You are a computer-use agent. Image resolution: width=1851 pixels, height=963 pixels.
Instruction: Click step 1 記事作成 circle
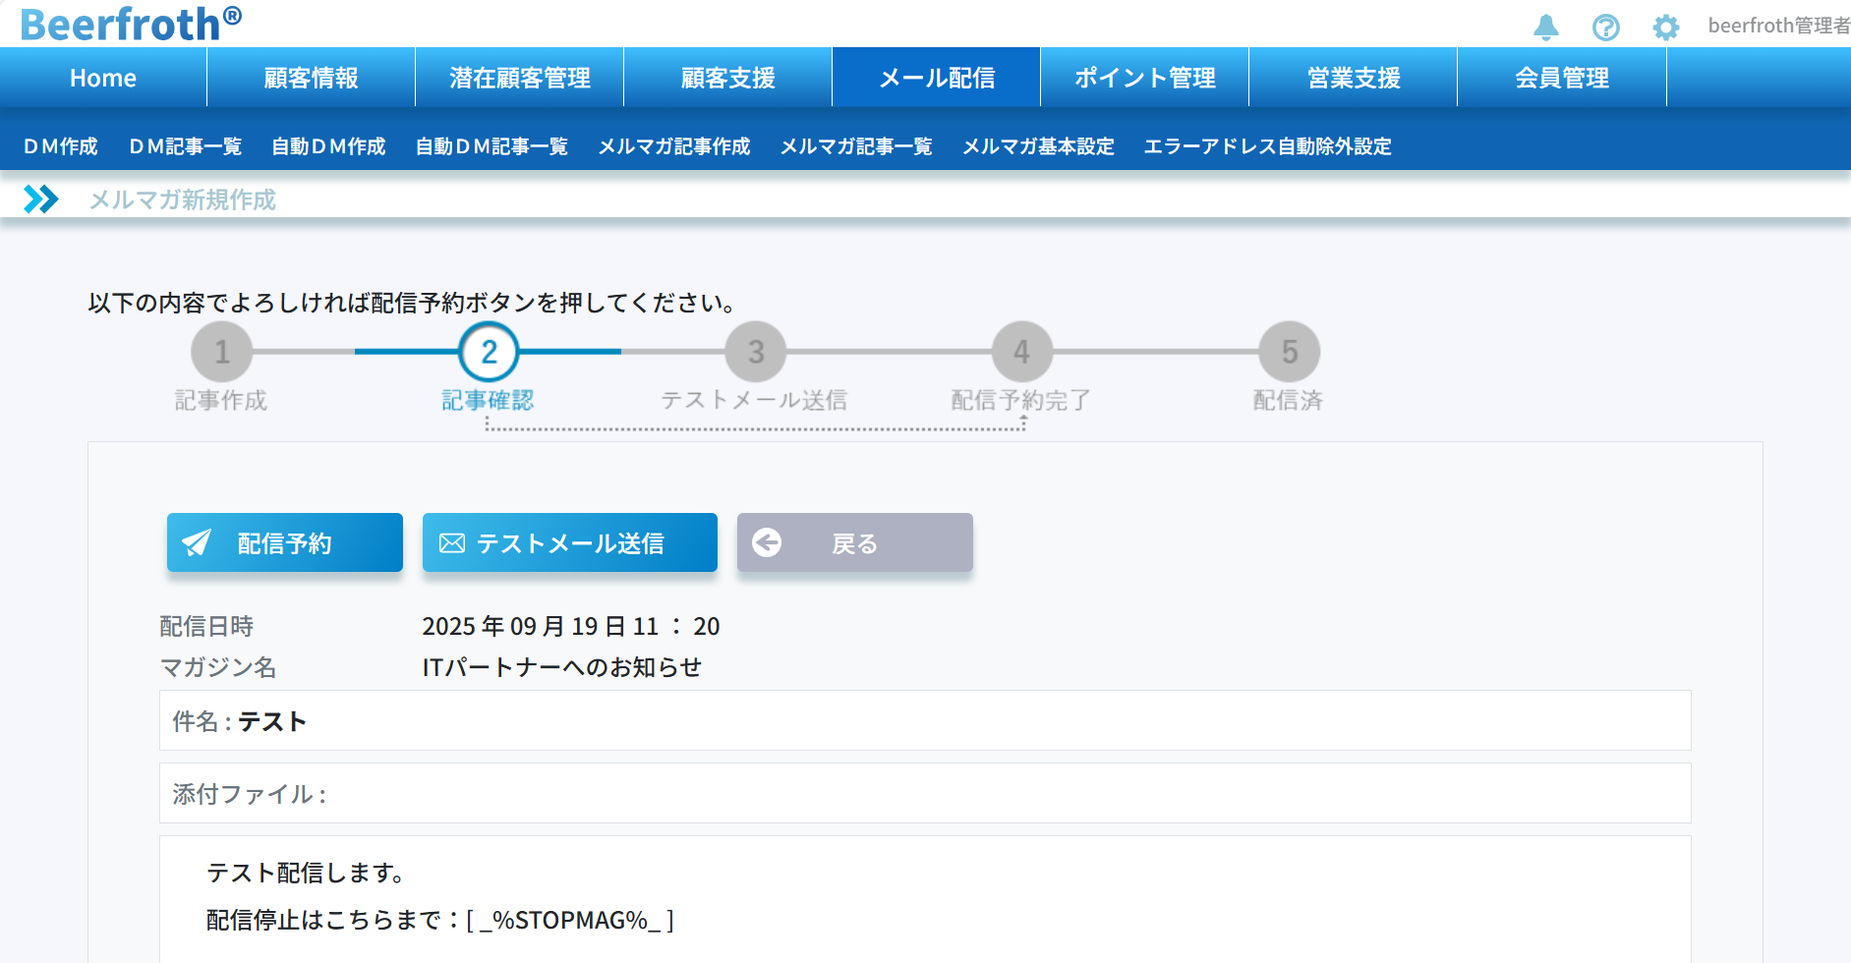(222, 352)
